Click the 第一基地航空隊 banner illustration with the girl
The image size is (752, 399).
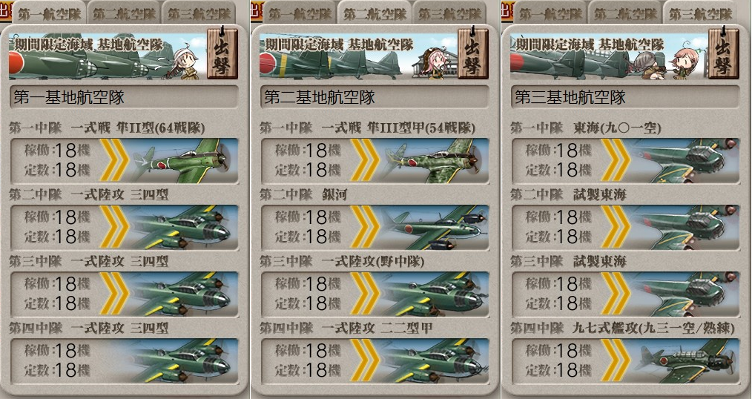pyautogui.click(x=108, y=56)
